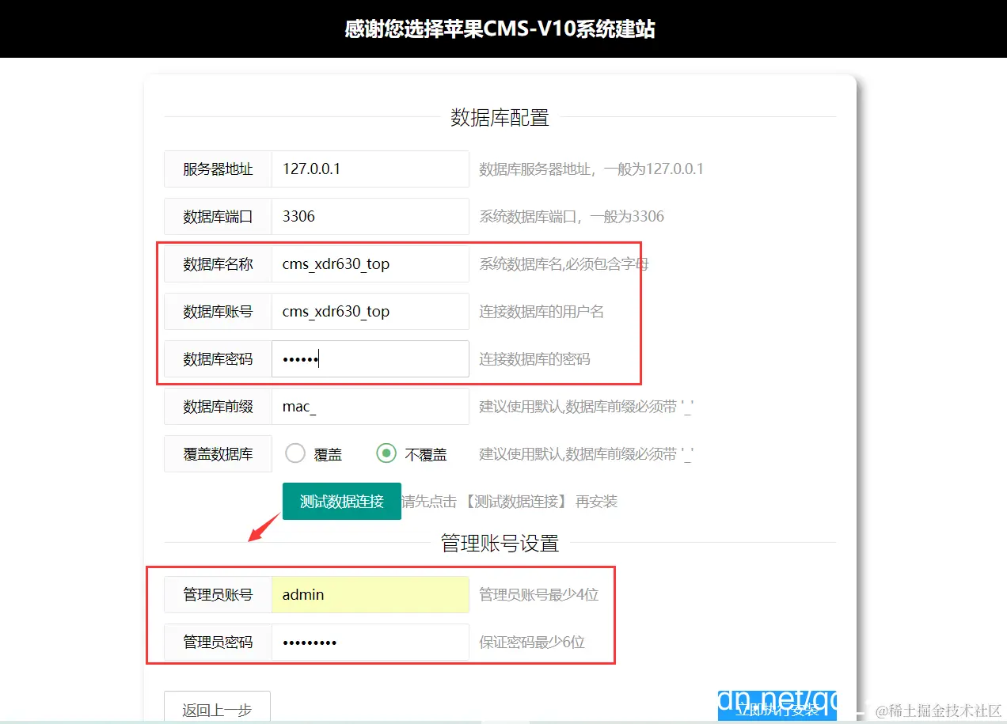The width and height of the screenshot is (1007, 724).
Task: Click hint text 保证密码最少6位
Action: click(532, 642)
